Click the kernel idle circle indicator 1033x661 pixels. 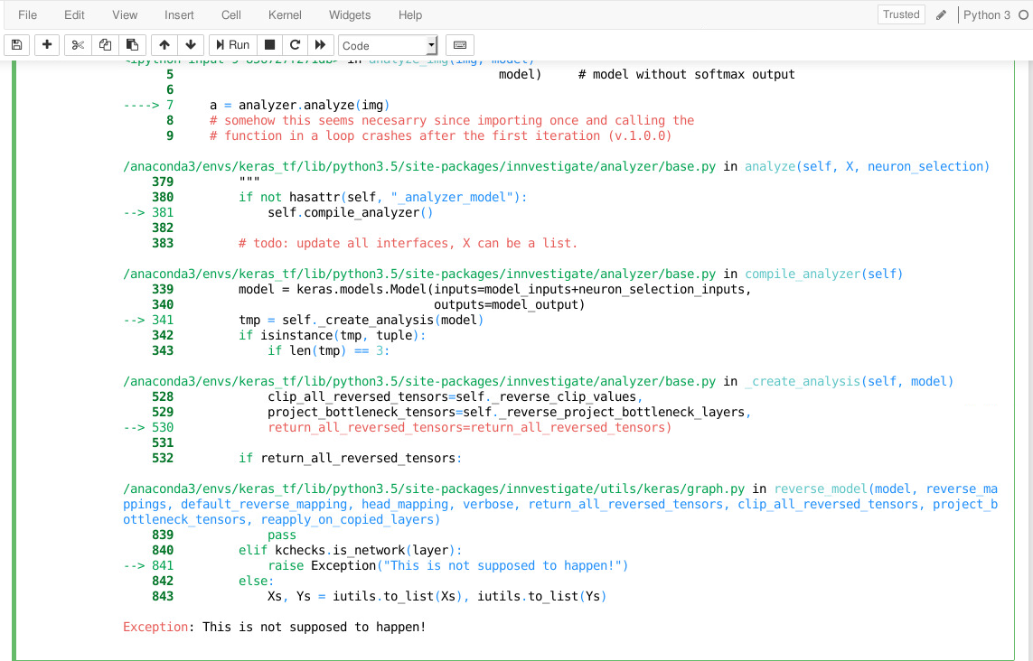point(1023,14)
